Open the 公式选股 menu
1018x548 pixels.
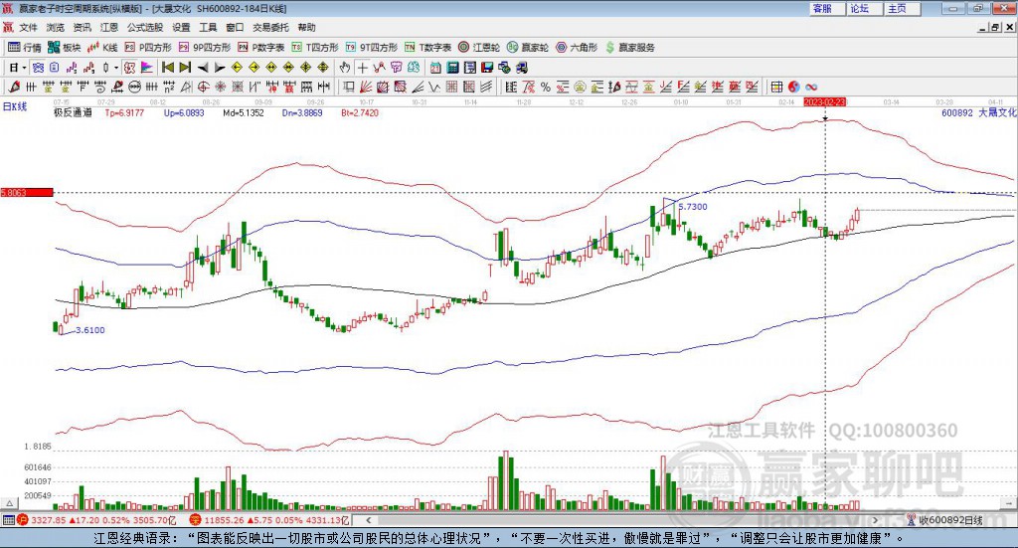(145, 27)
